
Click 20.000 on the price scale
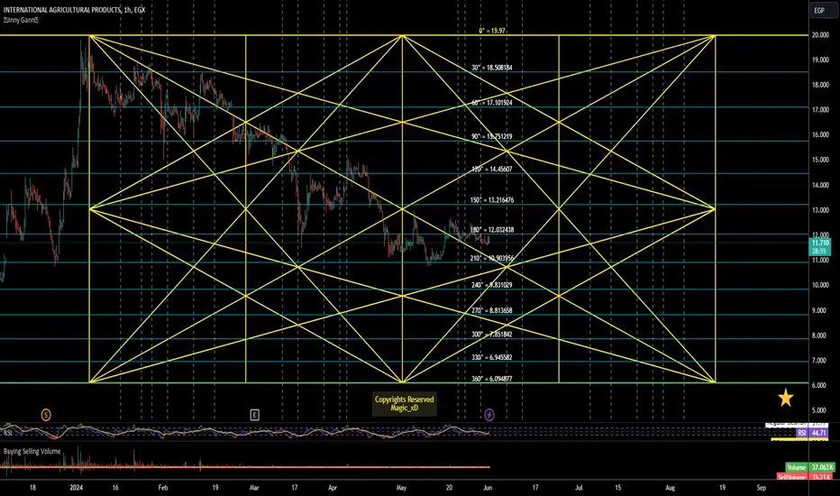click(x=820, y=35)
